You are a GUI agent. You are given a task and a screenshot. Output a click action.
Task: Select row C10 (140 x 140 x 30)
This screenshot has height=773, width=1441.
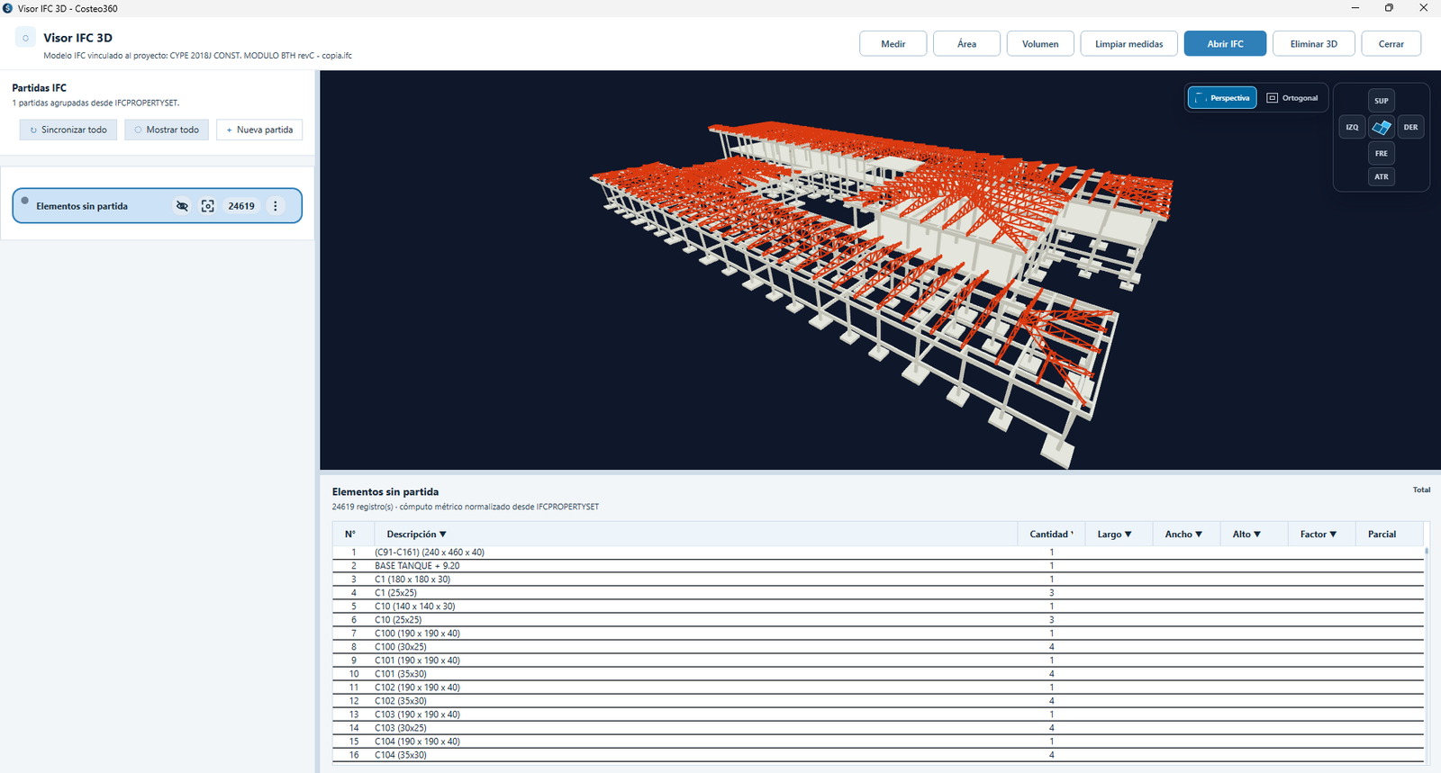point(878,607)
